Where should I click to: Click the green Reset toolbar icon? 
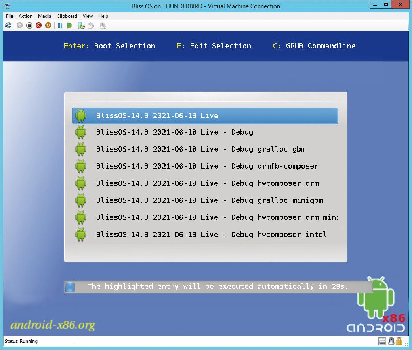tap(70, 25)
